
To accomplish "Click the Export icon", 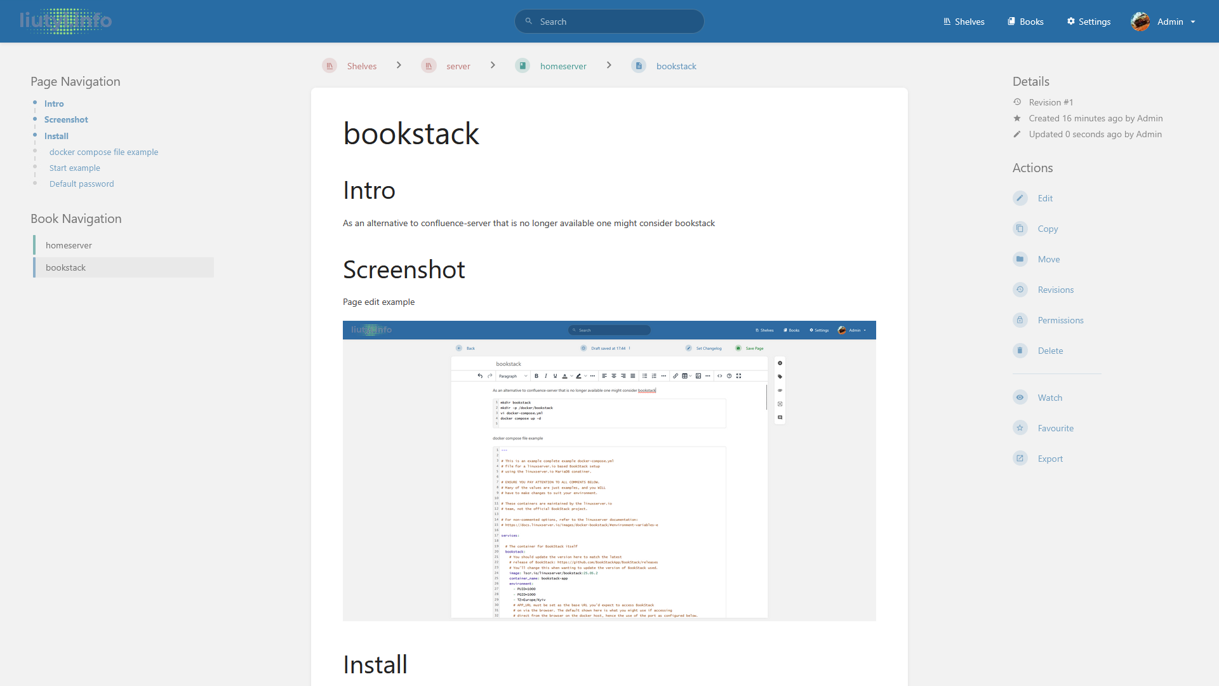I will click(1020, 459).
